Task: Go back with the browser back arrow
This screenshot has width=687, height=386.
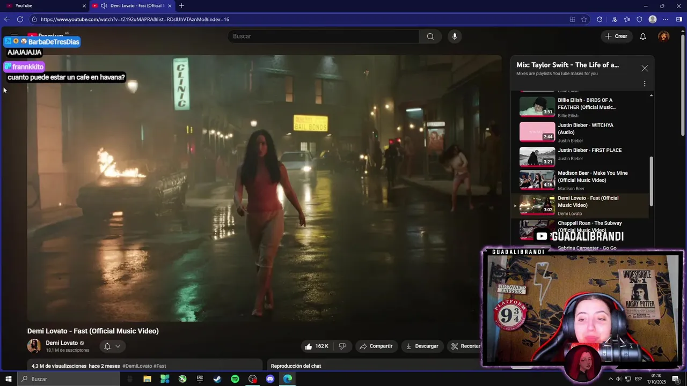Action: pos(7,19)
